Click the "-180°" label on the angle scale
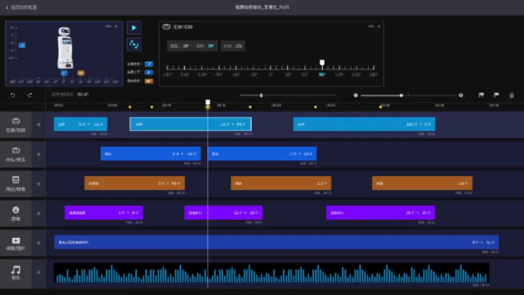Viewport: 524px width, 295px height. 167,75
